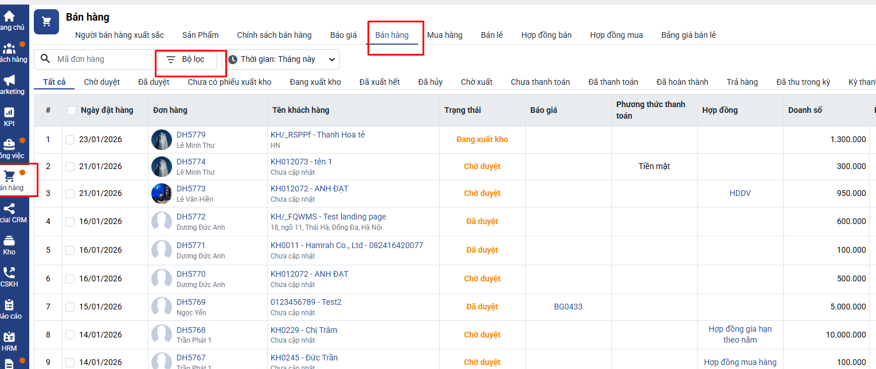The image size is (876, 369).
Task: Click the Mã đơn hàng search field
Action: (103, 60)
